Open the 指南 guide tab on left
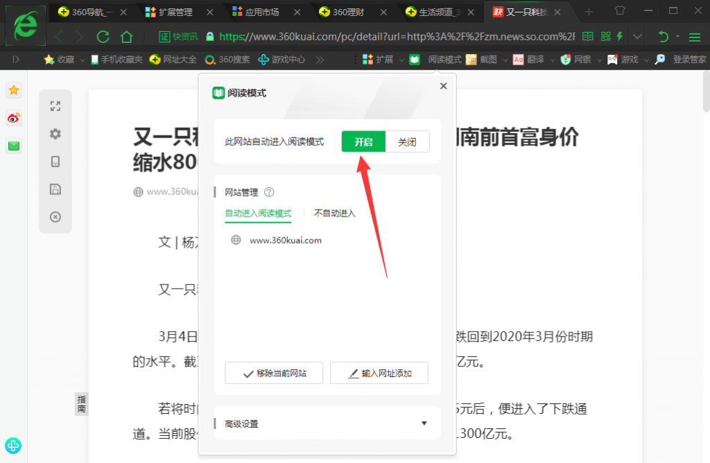This screenshot has width=710, height=463. coord(82,403)
